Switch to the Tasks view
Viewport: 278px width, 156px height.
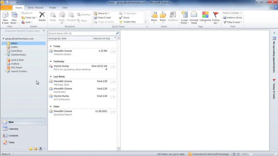click(x=24, y=142)
